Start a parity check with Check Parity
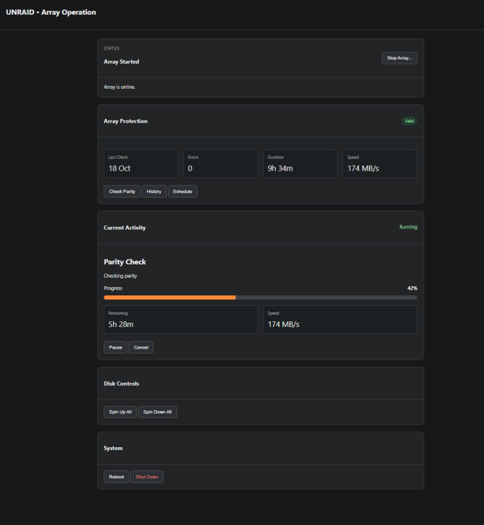Viewport: 484px width, 525px height. coord(122,192)
